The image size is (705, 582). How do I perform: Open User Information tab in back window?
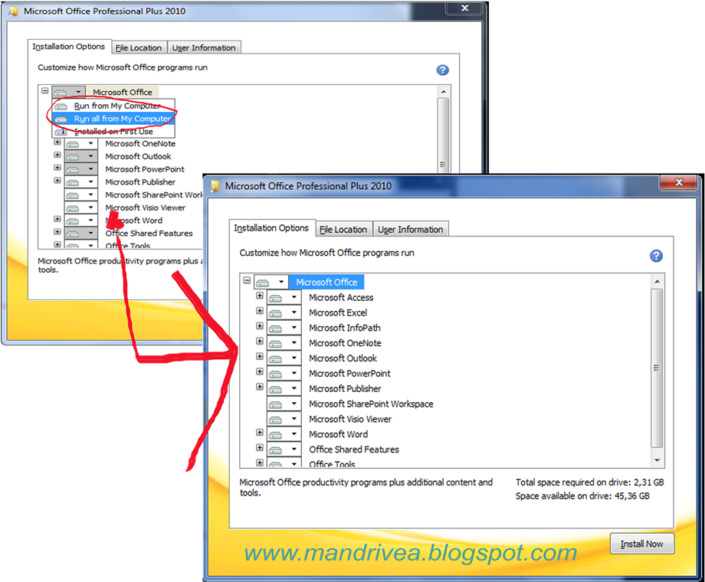[204, 47]
